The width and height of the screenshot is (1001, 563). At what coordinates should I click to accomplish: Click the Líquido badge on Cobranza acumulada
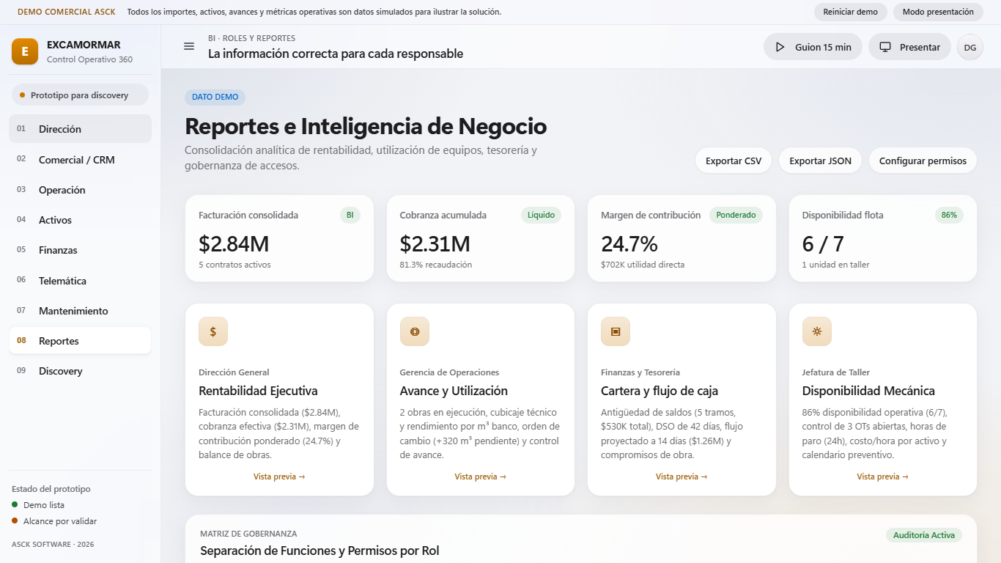tap(542, 216)
